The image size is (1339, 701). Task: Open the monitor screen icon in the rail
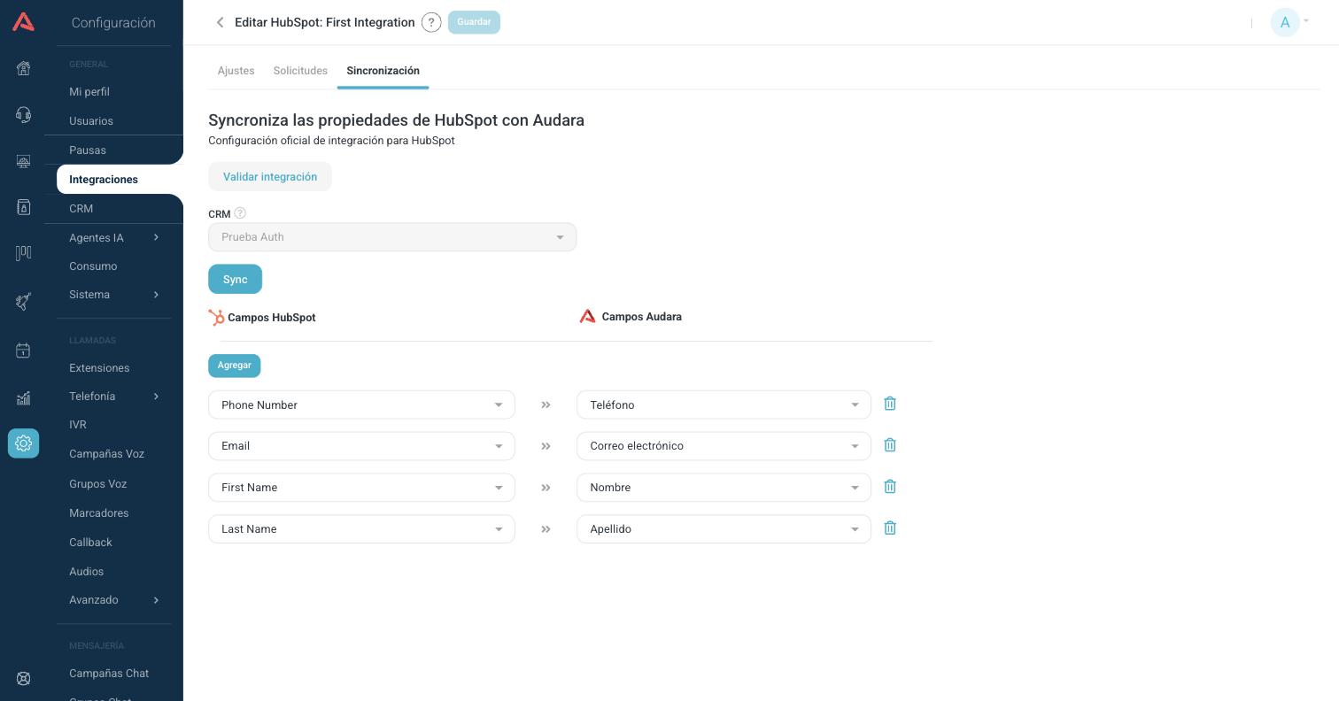coord(23,161)
